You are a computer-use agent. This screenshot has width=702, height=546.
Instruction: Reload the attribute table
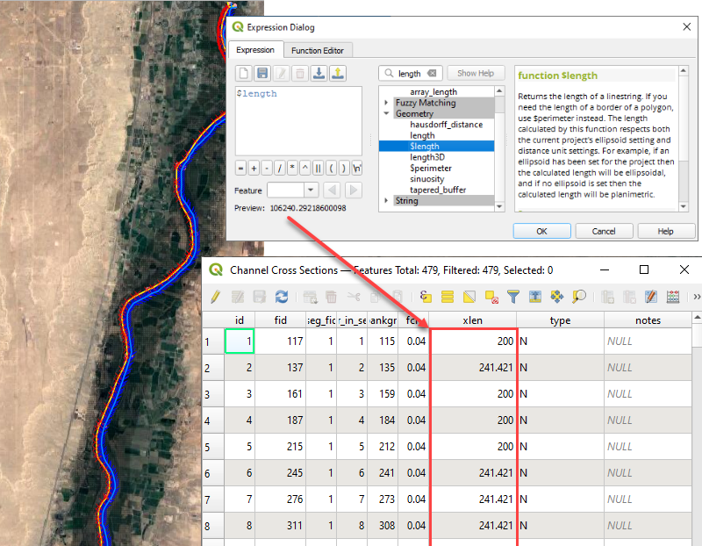tap(282, 297)
